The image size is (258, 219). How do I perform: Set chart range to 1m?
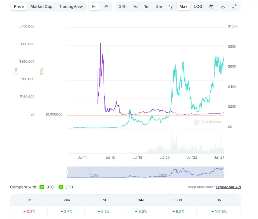[147, 6]
